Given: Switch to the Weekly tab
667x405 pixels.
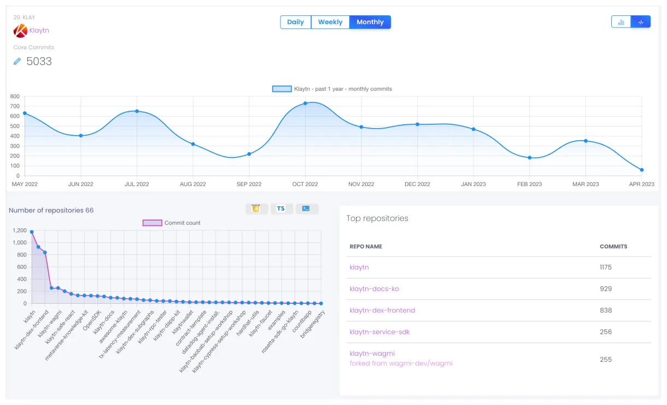Looking at the screenshot, I should [330, 22].
